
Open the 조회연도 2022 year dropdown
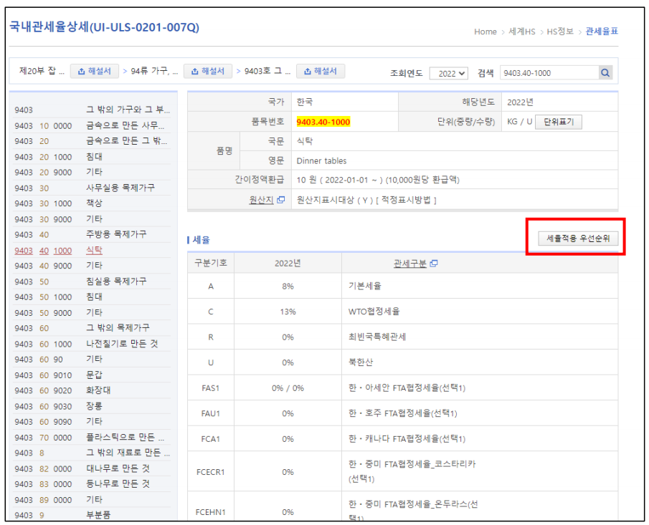[449, 74]
